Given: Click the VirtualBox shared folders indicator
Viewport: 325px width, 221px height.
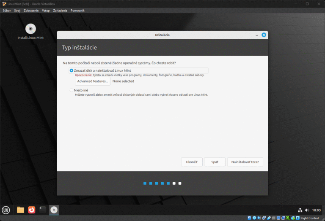Looking at the screenshot, I should (x=274, y=218).
